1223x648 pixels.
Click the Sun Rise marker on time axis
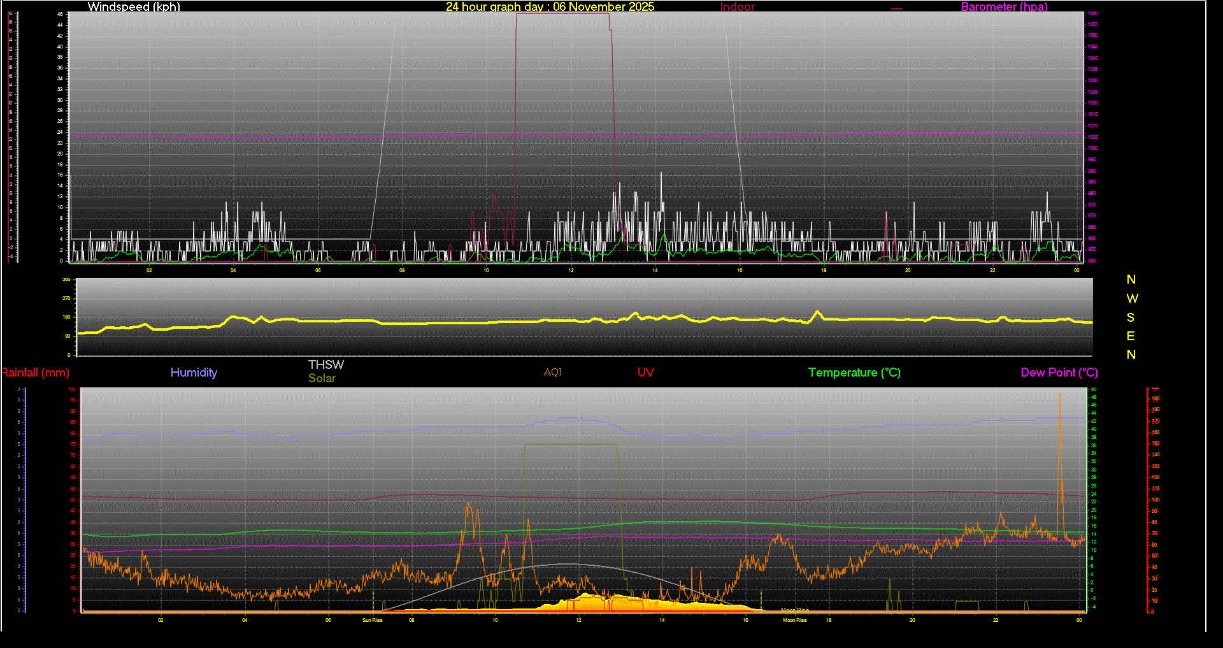373,620
